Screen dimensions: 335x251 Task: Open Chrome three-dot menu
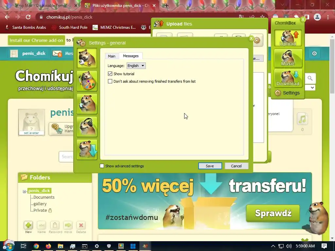click(x=328, y=17)
